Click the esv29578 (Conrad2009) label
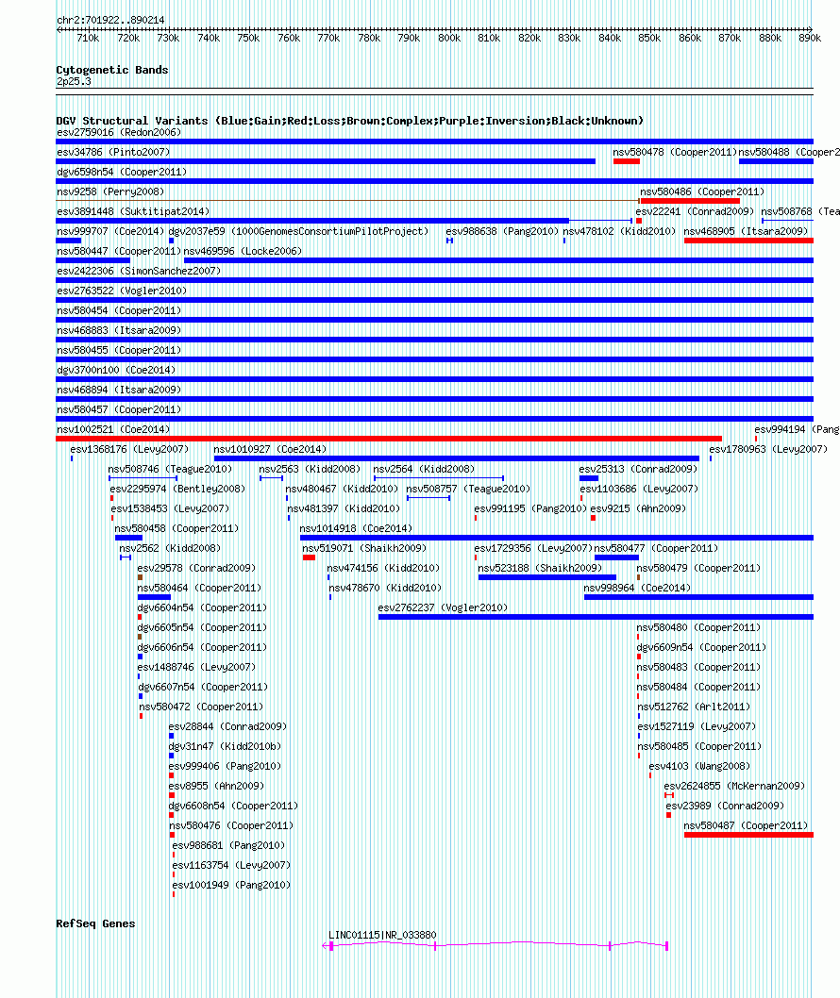This screenshot has height=998, width=840. point(196,567)
